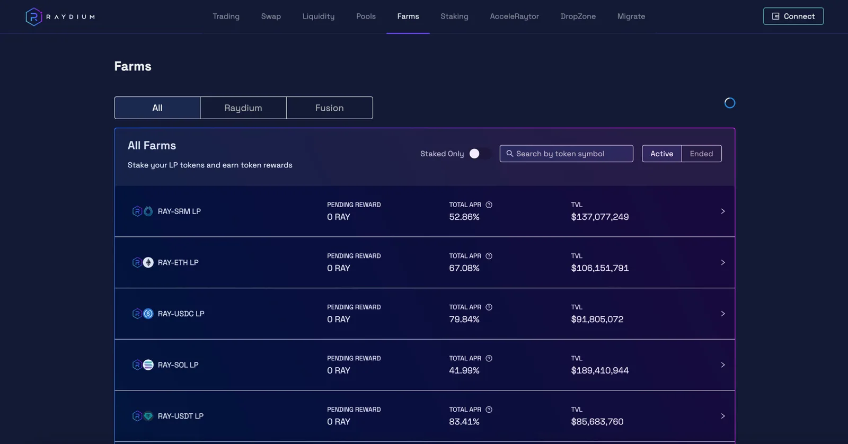Show Total APR info for RAY-USDT LP
The width and height of the screenshot is (848, 444).
tap(489, 410)
